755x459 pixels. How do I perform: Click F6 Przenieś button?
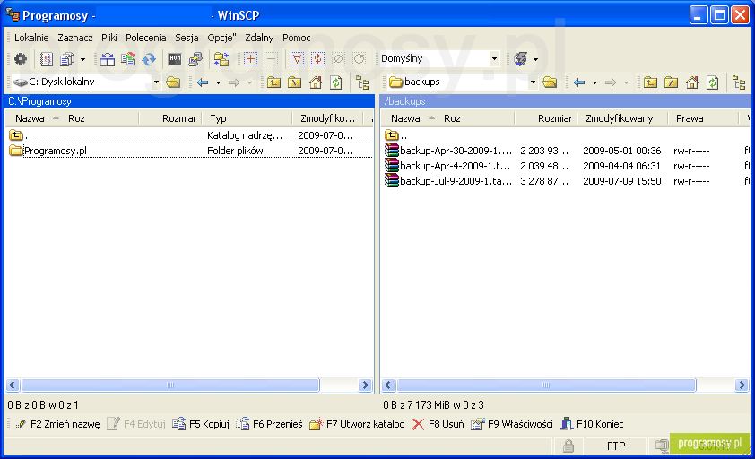click(x=269, y=424)
